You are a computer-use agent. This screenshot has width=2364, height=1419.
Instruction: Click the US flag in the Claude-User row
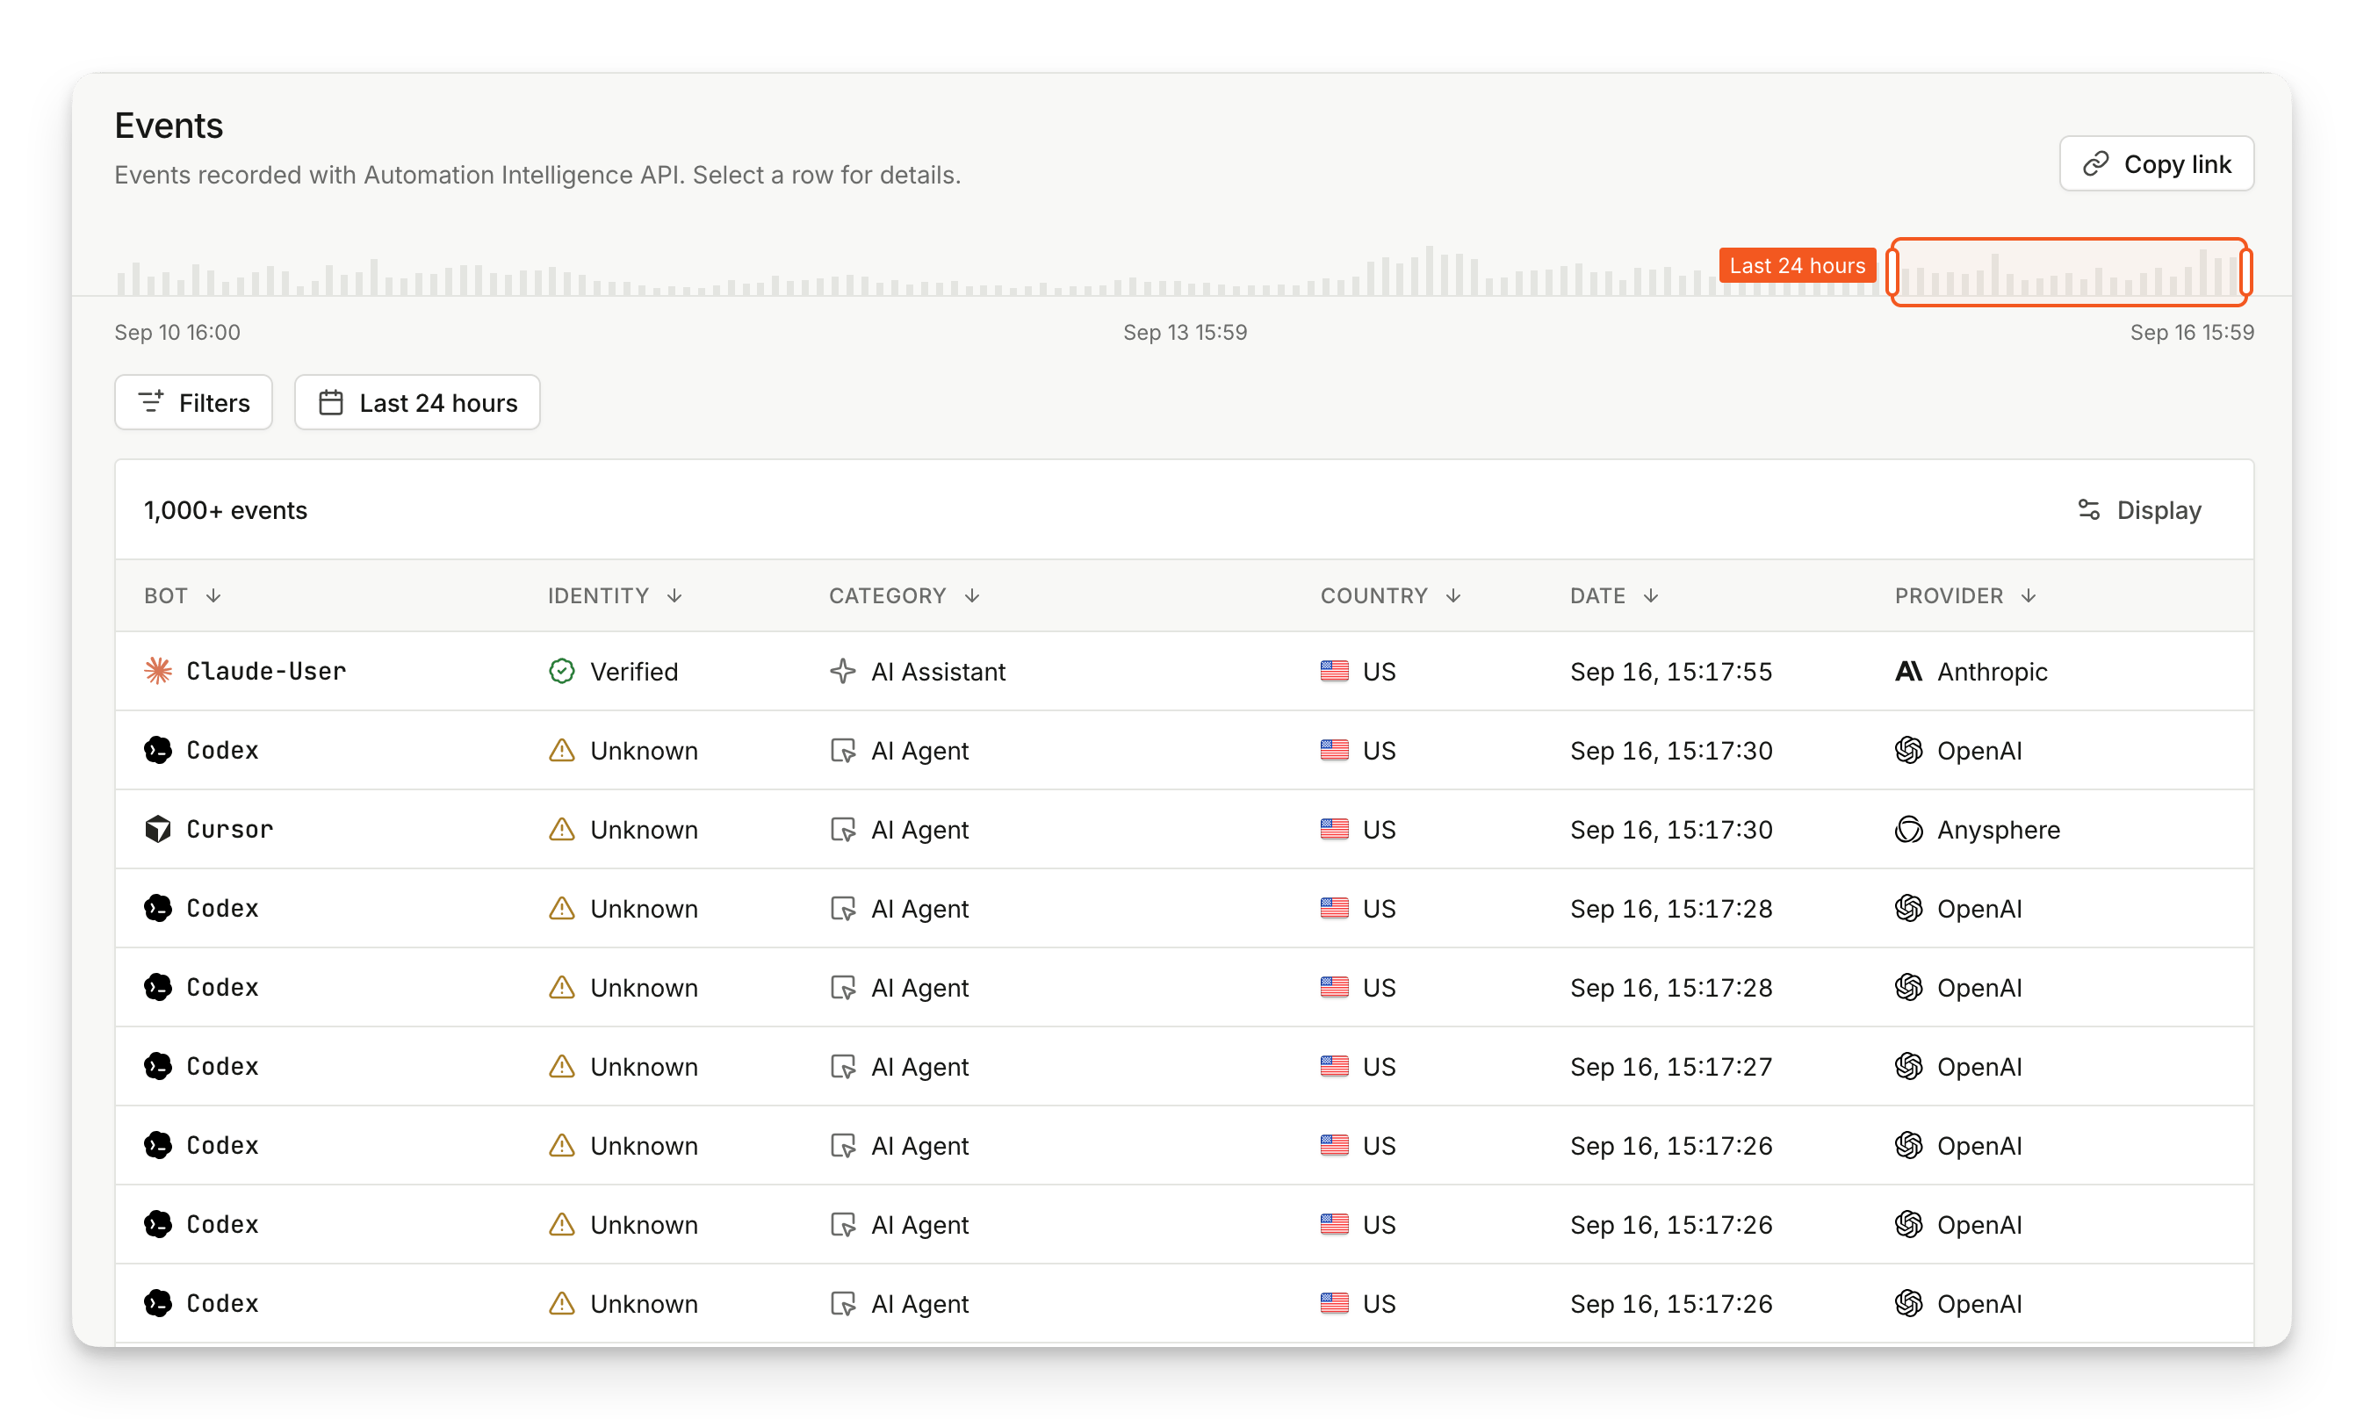tap(1334, 671)
